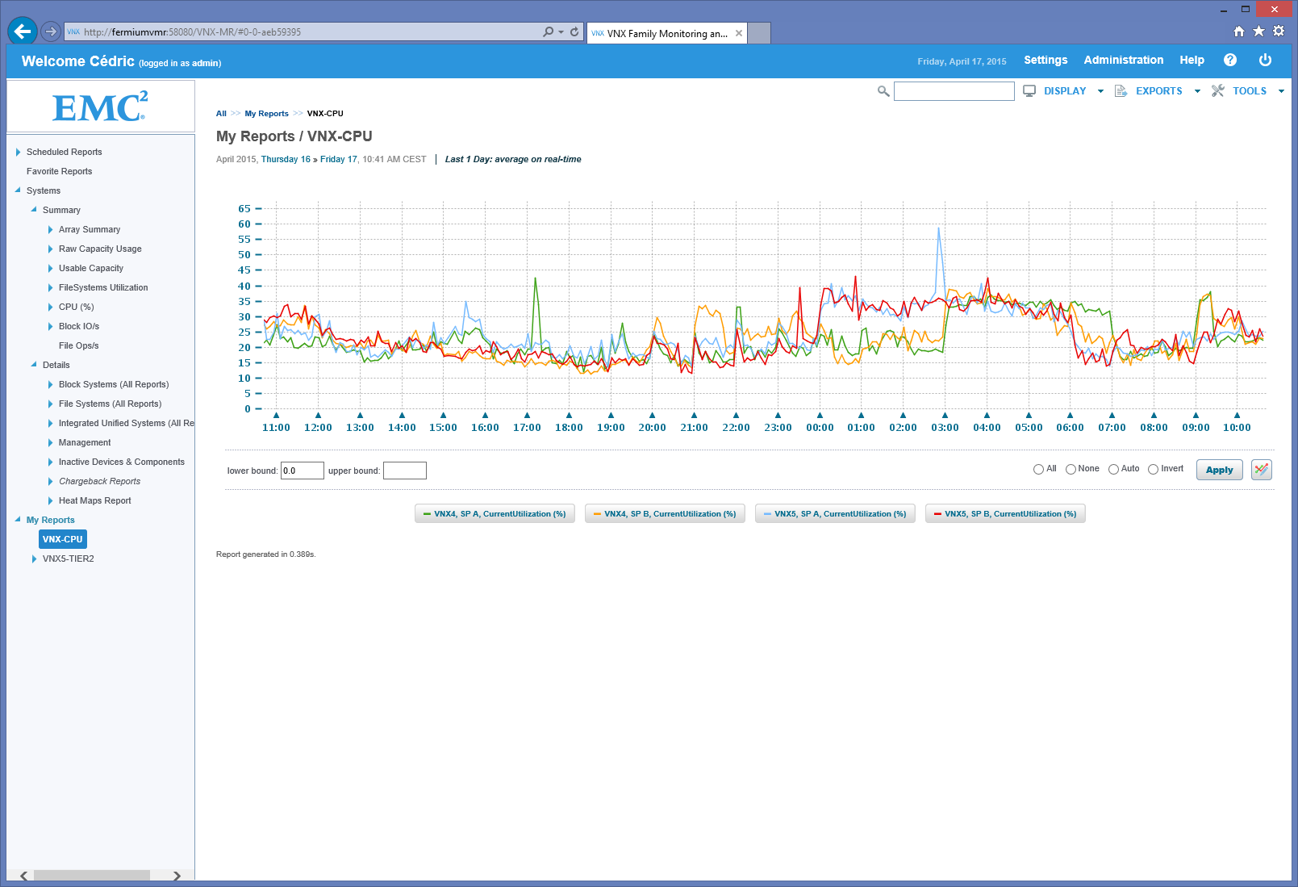Click the browser back arrow button
Image resolution: width=1298 pixels, height=887 pixels.
[x=23, y=31]
